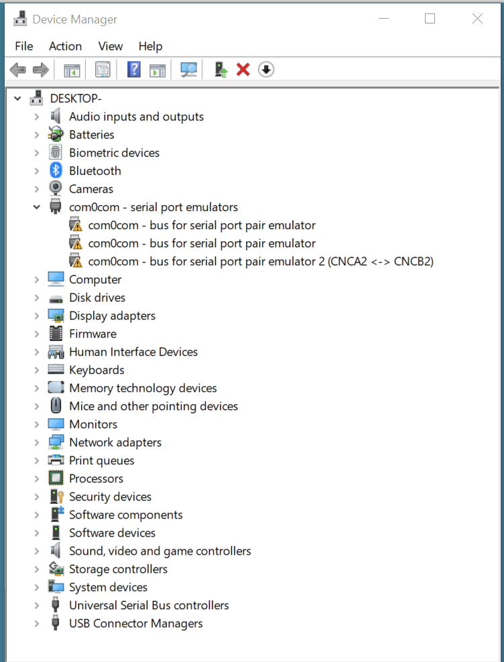Expand the Network adapters category
The image size is (504, 662).
(x=37, y=443)
